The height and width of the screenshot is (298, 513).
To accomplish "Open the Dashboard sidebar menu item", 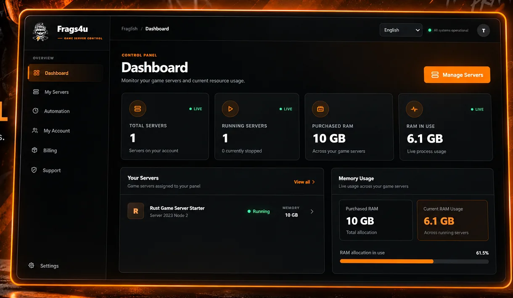I will point(65,73).
